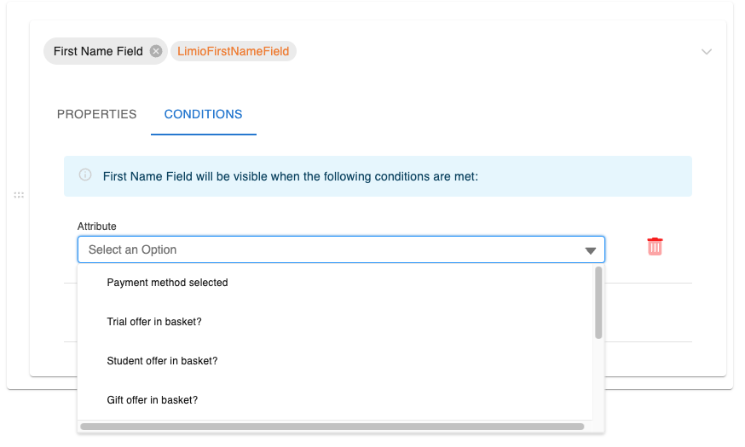Select 'Student offer in basket?' option

pyautogui.click(x=162, y=361)
